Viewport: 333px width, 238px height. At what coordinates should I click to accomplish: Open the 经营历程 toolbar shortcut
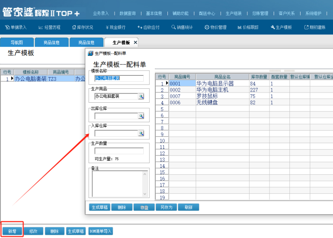50,27
